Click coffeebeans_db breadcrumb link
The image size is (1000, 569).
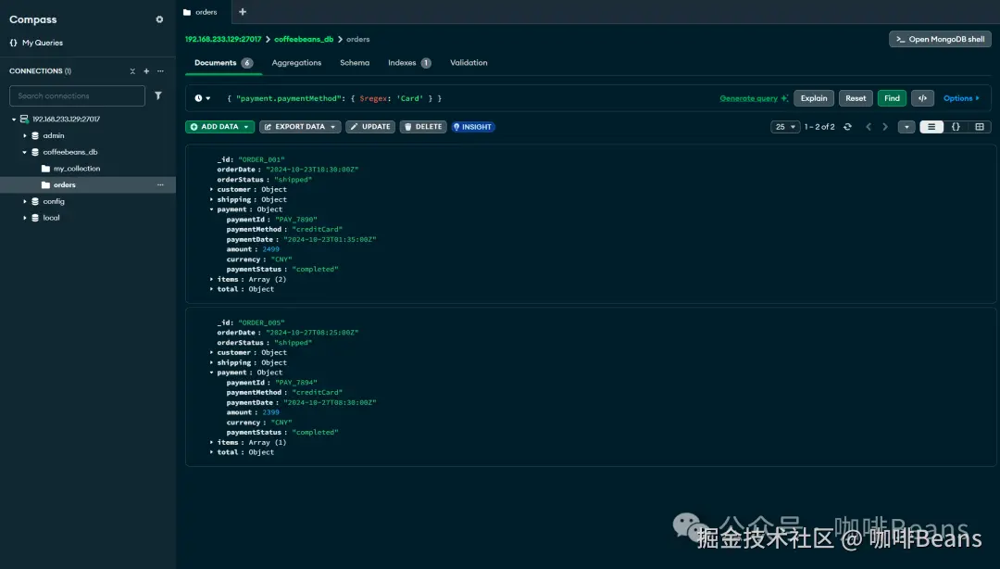(x=304, y=39)
